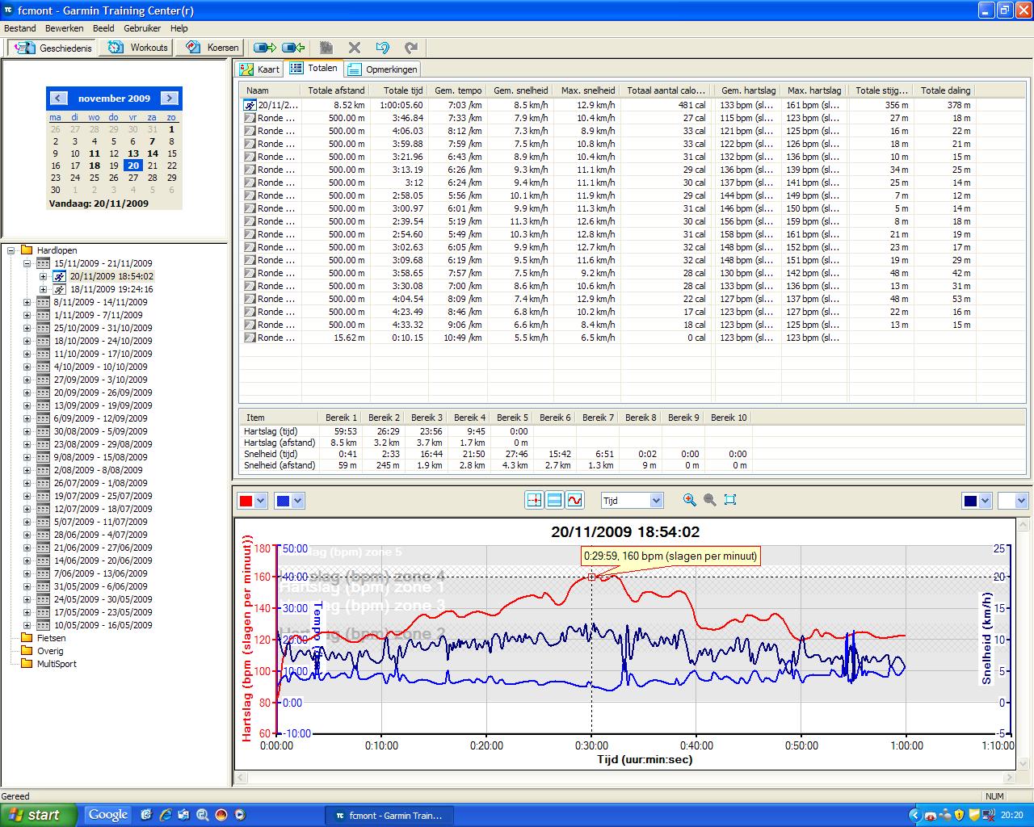Screen dimensions: 1034x827
Task: Click the delete X toolbar icon
Action: coord(354,48)
